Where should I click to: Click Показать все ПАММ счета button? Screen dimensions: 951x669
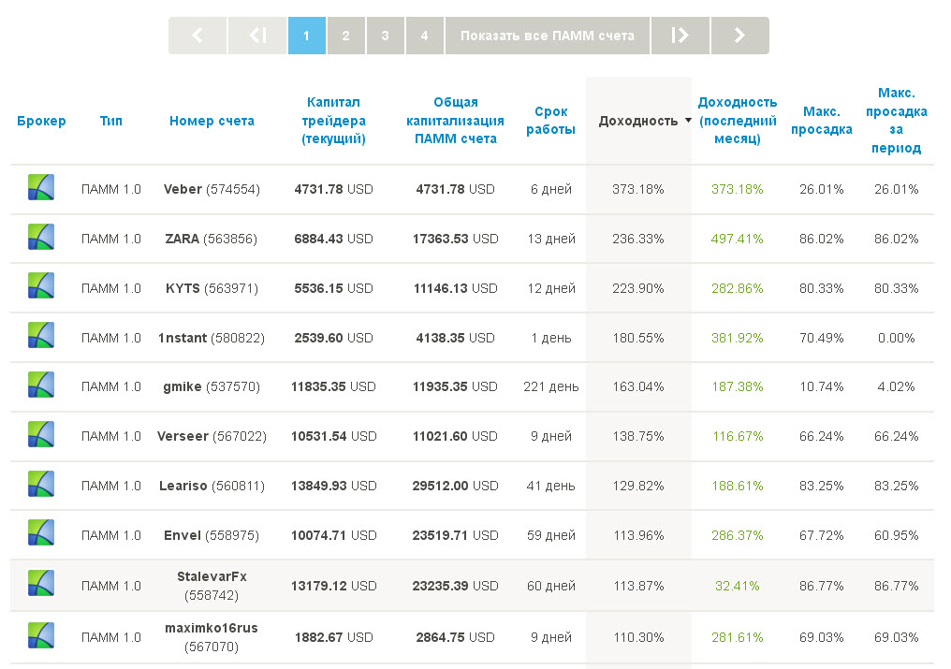(x=548, y=36)
